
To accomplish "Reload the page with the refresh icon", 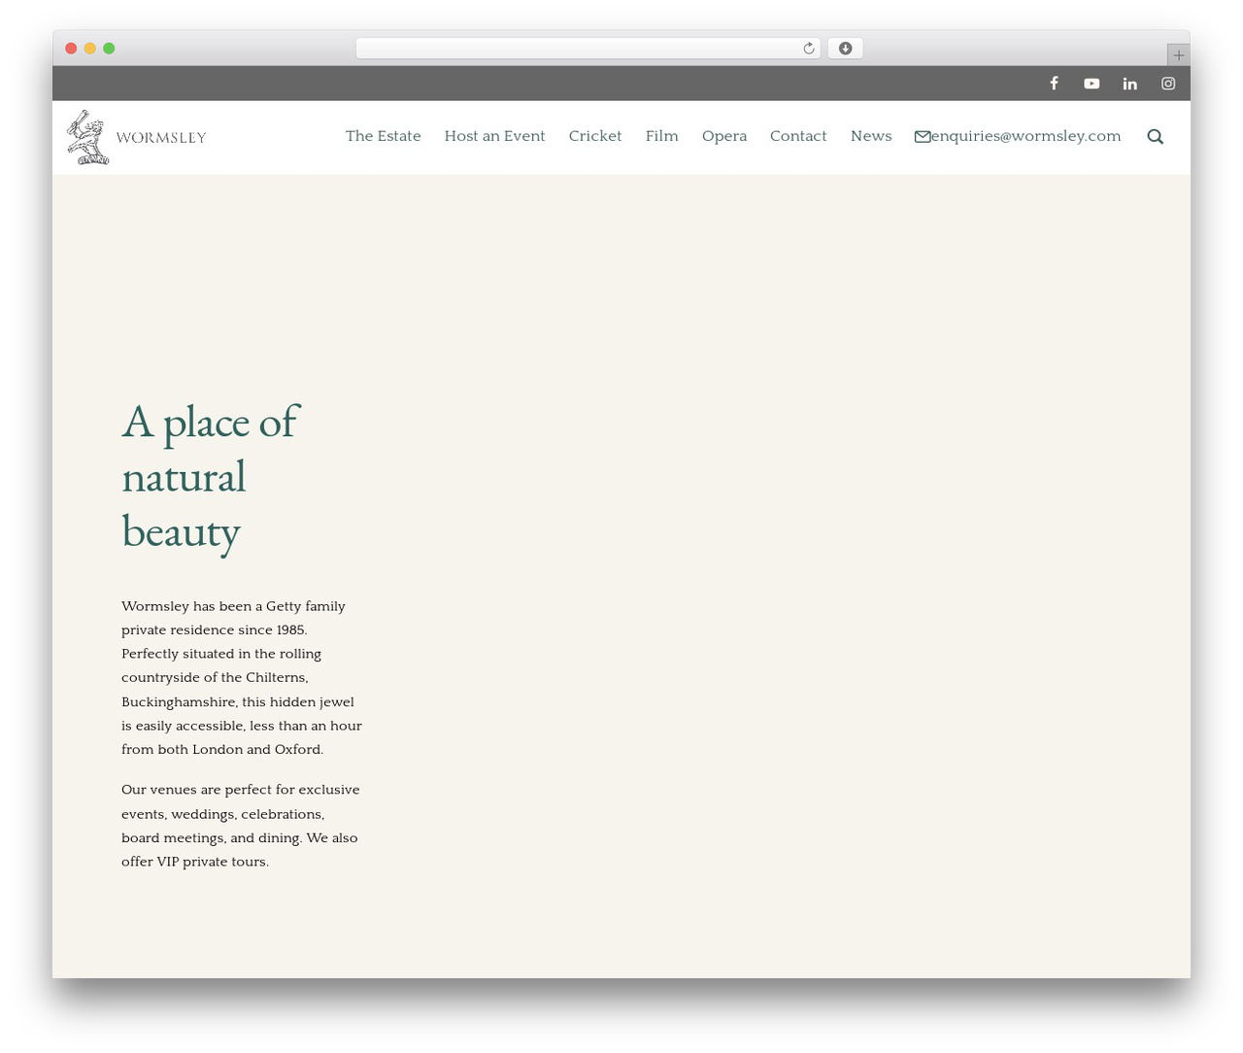I will [808, 49].
